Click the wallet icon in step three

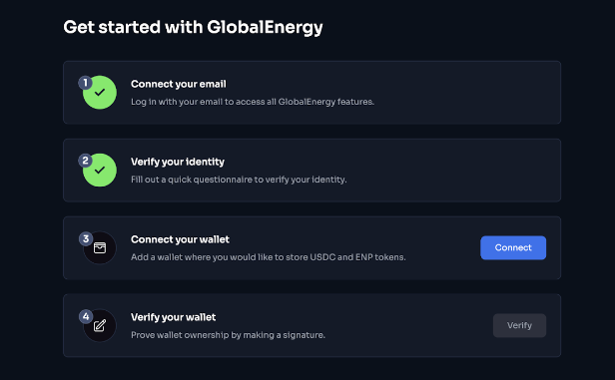100,248
